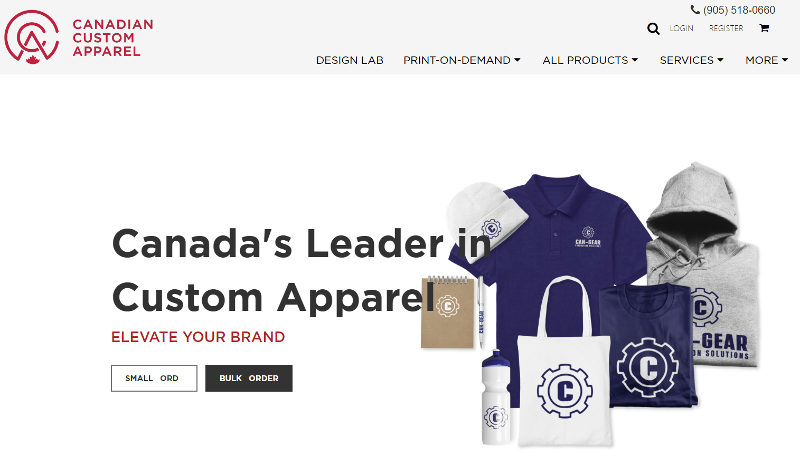
Task: Expand the All Products dropdown menu
Action: [590, 60]
